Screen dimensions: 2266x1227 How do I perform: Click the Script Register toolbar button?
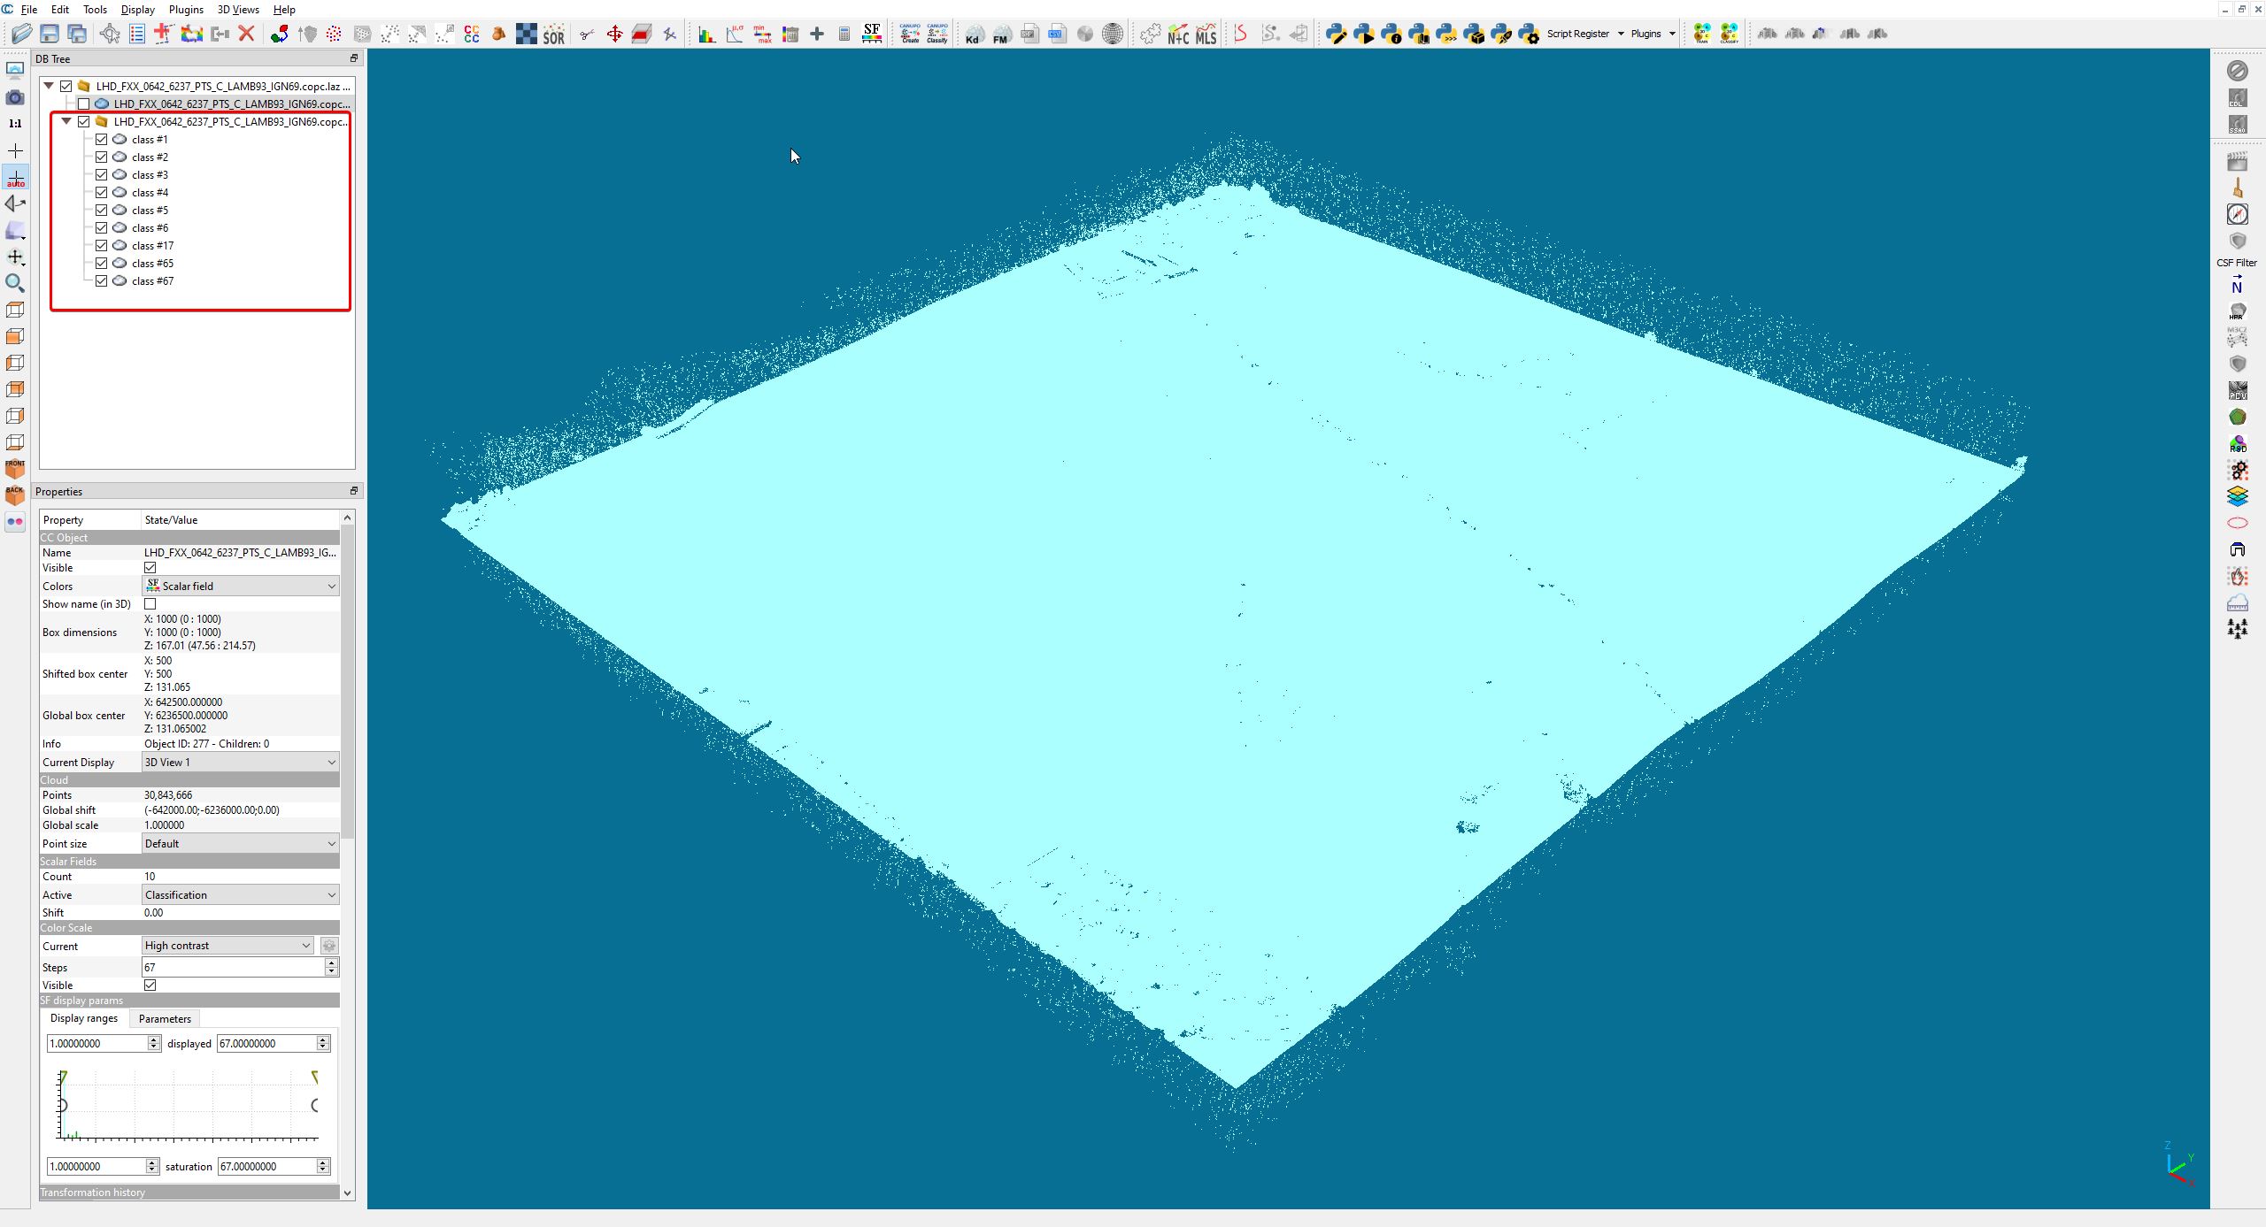point(1577,34)
